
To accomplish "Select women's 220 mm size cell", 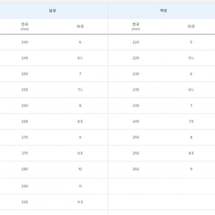I will point(136,42).
